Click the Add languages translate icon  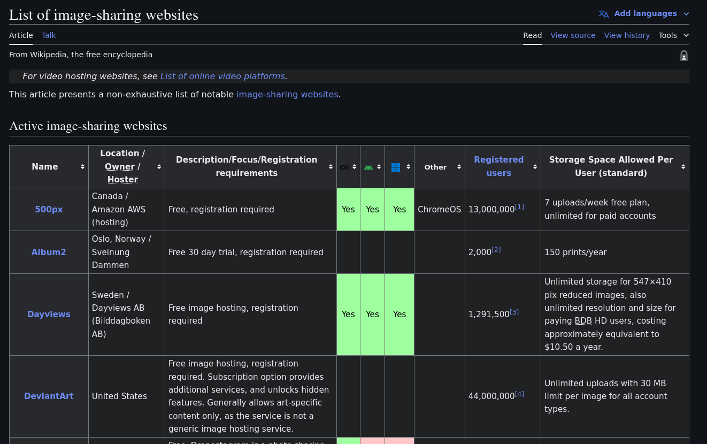coord(603,14)
